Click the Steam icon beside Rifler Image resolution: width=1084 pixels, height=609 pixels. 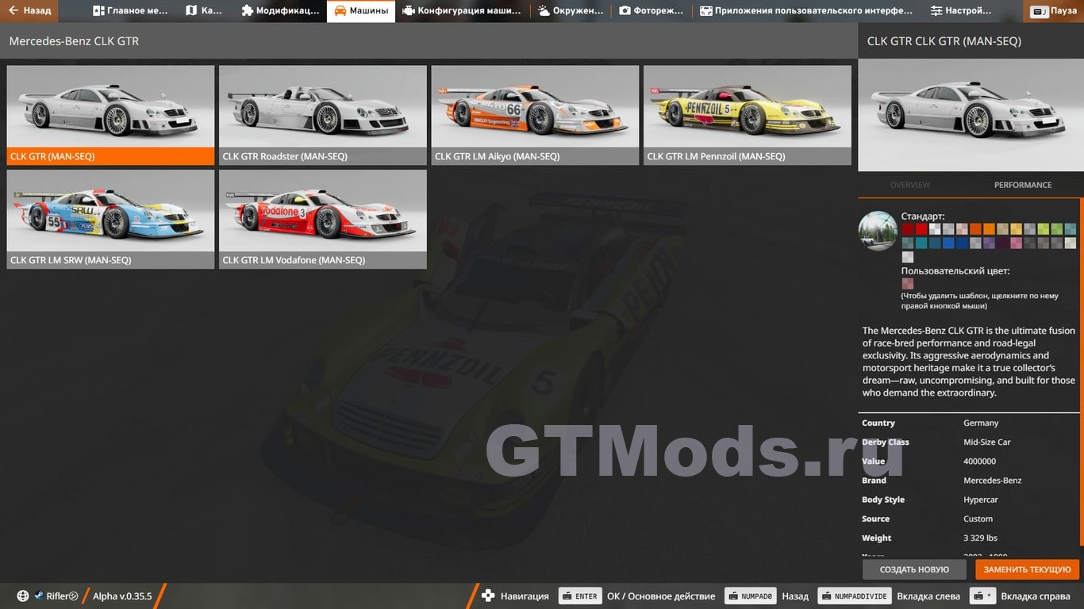point(39,596)
